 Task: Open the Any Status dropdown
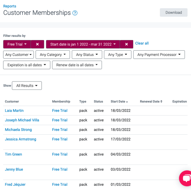coord(87,54)
